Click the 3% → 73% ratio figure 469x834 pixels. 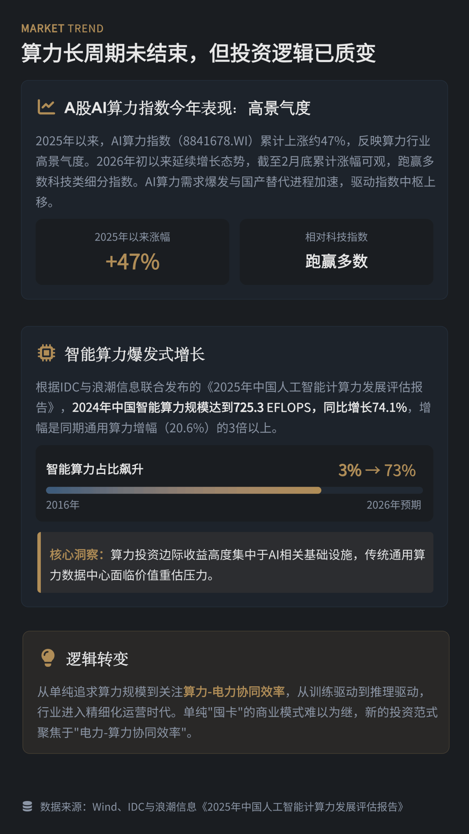[x=377, y=470]
